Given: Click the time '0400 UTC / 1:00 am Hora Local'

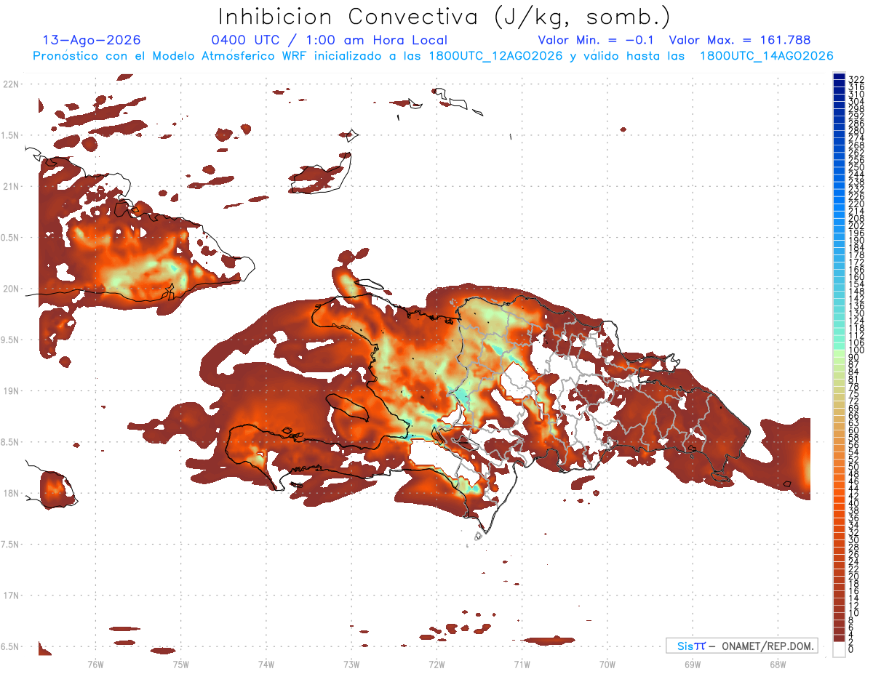Looking at the screenshot, I should [x=330, y=41].
